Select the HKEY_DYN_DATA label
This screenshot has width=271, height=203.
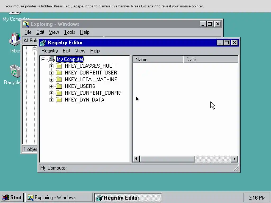84,100
